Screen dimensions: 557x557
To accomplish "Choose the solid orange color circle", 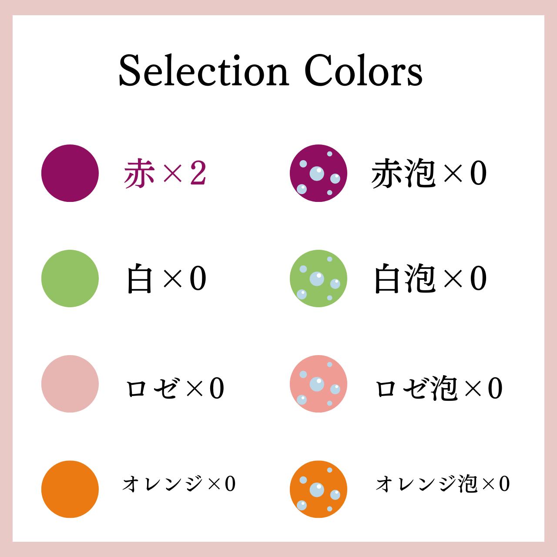I will pyautogui.click(x=70, y=489).
